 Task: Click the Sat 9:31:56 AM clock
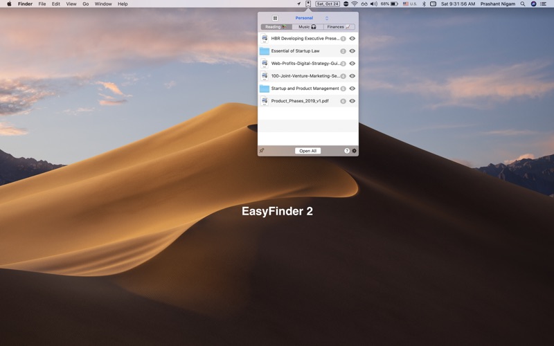point(458,4)
